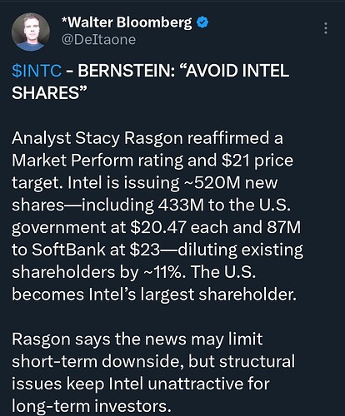This screenshot has width=345, height=416.
Task: Click the 433M to the U.S. text
Action: click(224, 205)
